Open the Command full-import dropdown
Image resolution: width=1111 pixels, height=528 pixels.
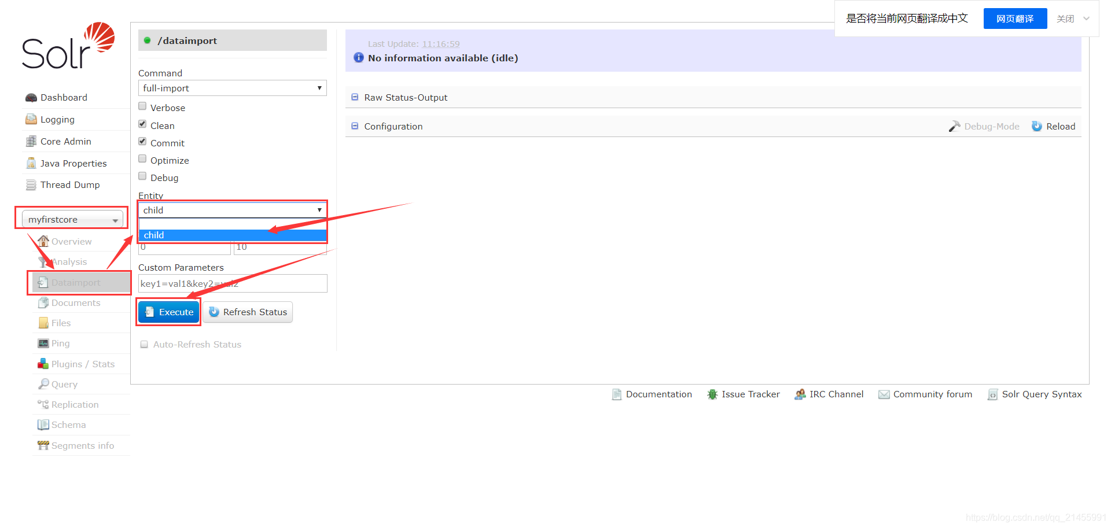(233, 88)
